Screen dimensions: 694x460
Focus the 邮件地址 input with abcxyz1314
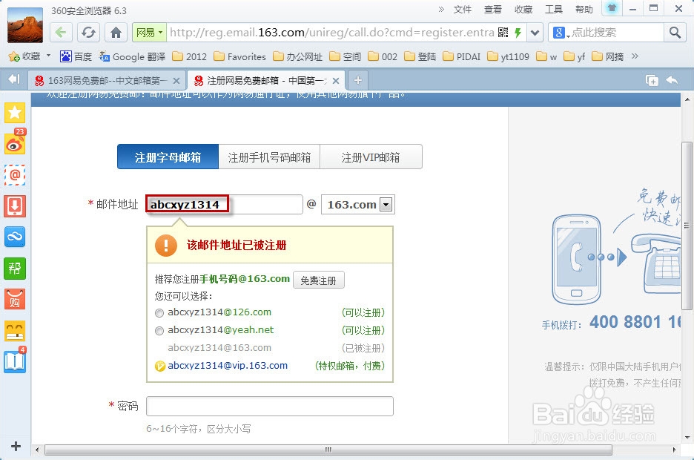pos(224,205)
